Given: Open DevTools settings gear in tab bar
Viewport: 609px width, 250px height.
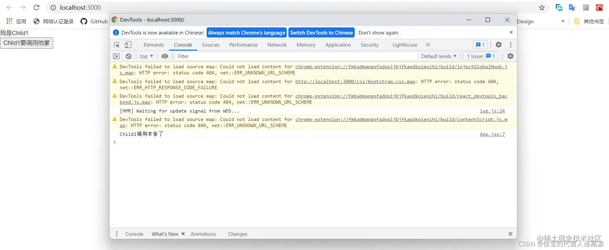Looking at the screenshot, I should (x=499, y=45).
